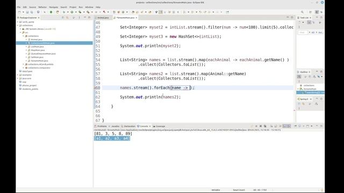Screen dimensions: 344x193
Task: Click the console output [81, 3, 5, 8, 89]
Action: [113, 133]
